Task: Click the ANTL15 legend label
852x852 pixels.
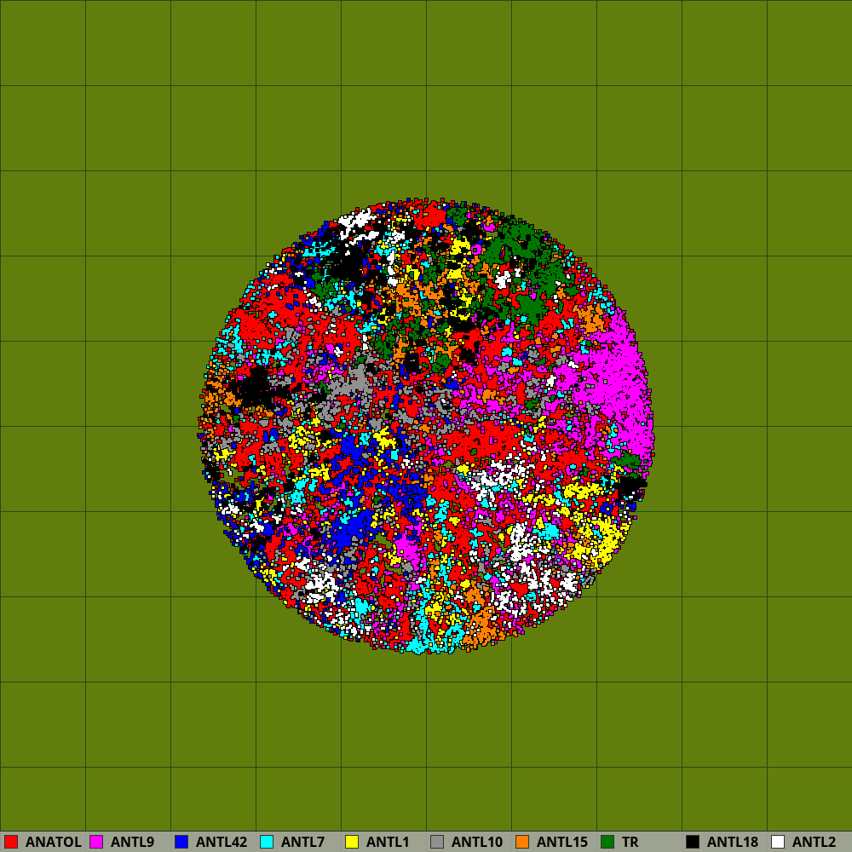Action: (562, 843)
